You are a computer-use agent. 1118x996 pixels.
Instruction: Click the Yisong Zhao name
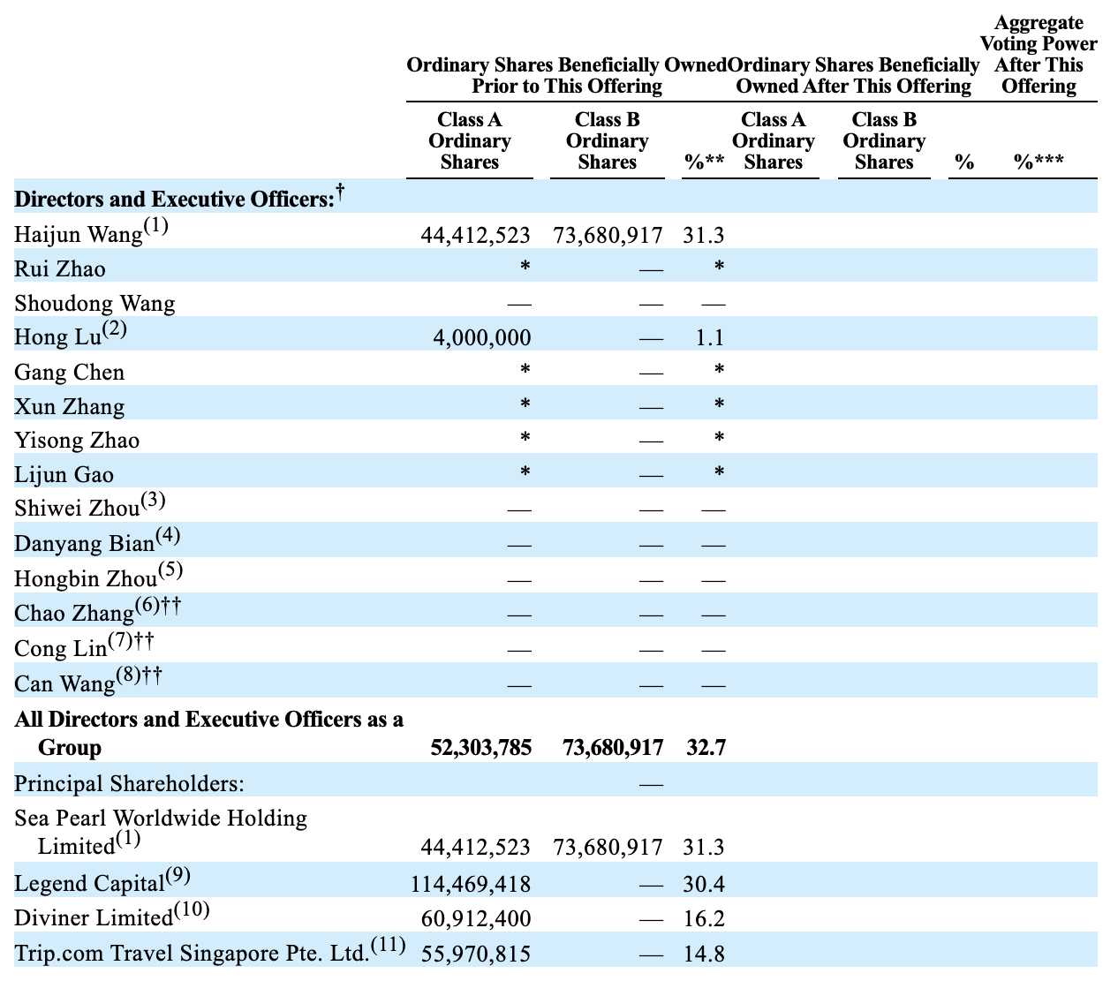click(x=77, y=441)
